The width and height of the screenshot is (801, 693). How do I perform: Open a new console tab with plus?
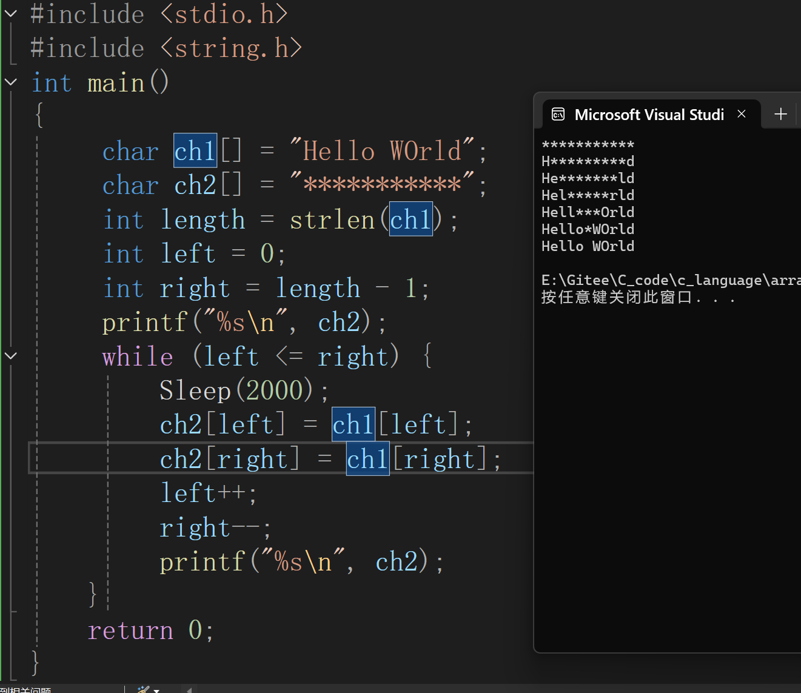click(x=781, y=113)
